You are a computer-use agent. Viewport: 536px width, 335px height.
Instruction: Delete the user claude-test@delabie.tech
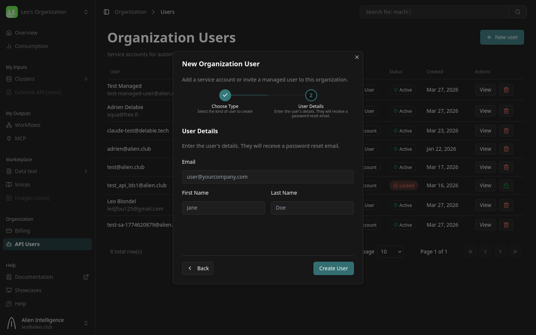point(506,131)
